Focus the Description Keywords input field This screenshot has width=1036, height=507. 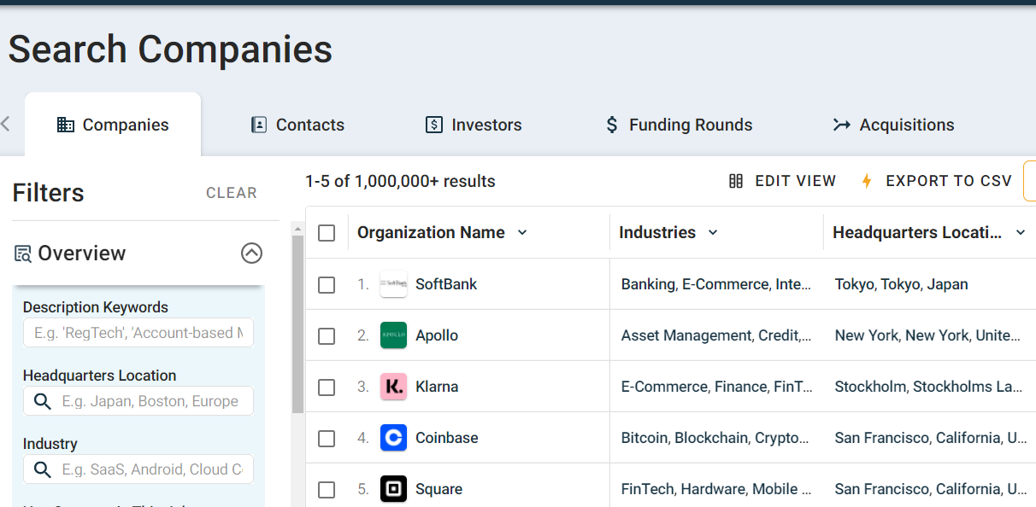point(138,333)
